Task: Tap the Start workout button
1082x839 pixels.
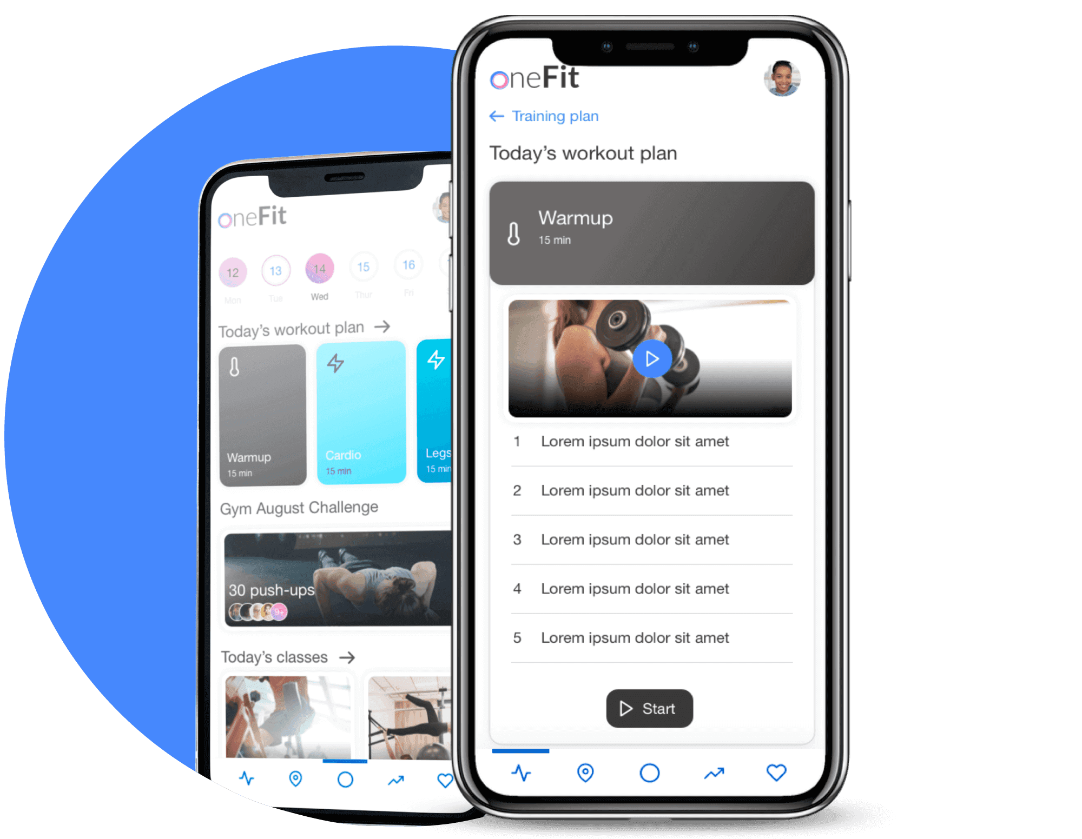Action: [649, 707]
